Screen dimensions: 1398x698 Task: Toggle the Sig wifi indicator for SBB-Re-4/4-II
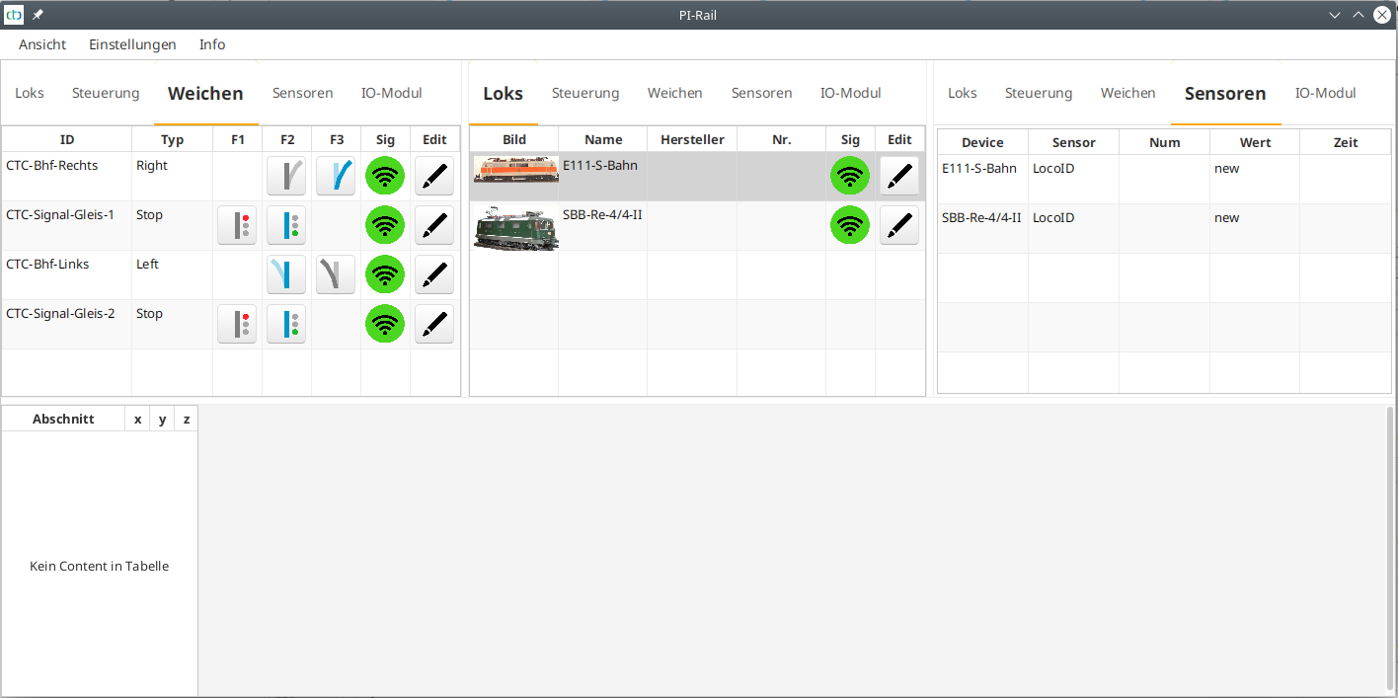(850, 225)
